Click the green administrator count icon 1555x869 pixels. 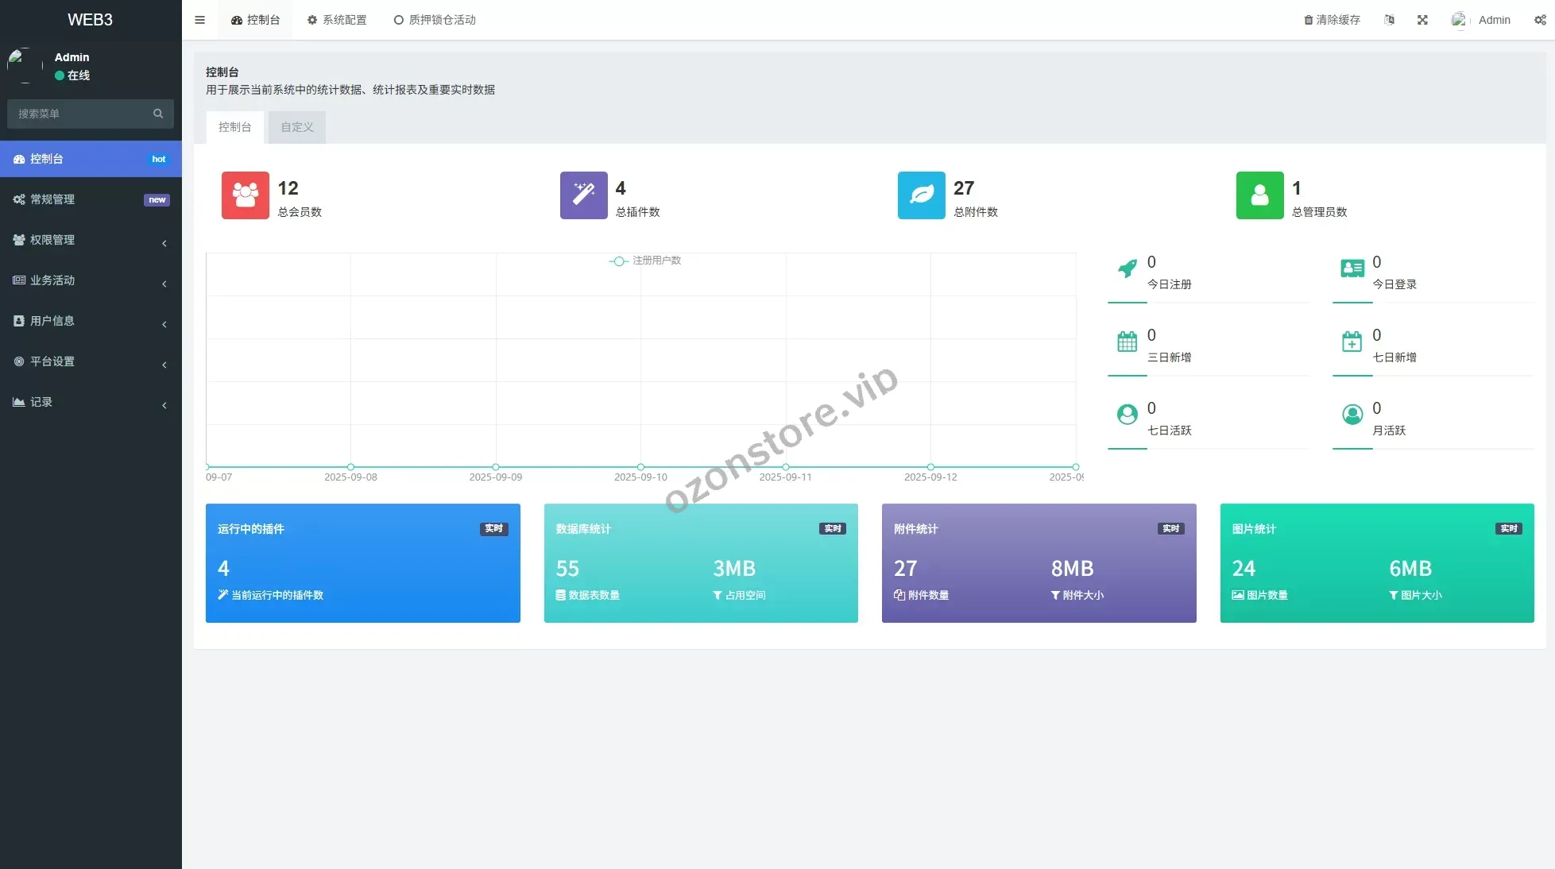pos(1259,195)
